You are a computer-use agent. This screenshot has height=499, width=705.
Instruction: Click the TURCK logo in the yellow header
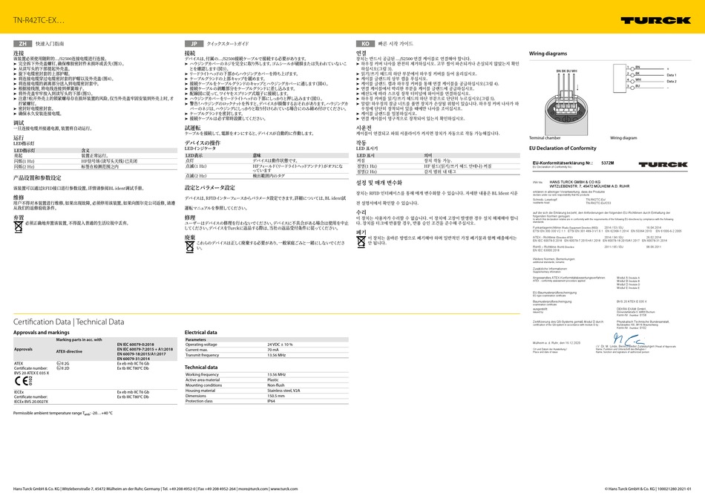coord(655,20)
